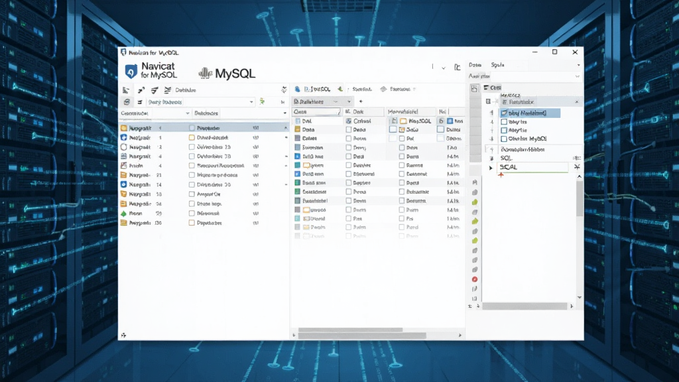Viewport: 679px width, 382px height.
Task: Click the orange icon in row numbered 18
Action: point(124,194)
